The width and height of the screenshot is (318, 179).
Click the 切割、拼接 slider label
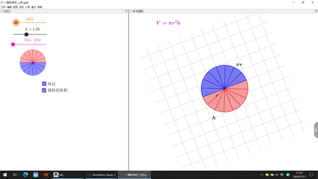pyautogui.click(x=32, y=40)
